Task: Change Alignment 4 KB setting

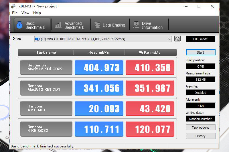Action: (201, 106)
